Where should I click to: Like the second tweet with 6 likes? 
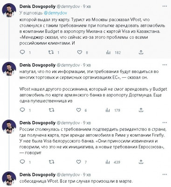[79, 110]
